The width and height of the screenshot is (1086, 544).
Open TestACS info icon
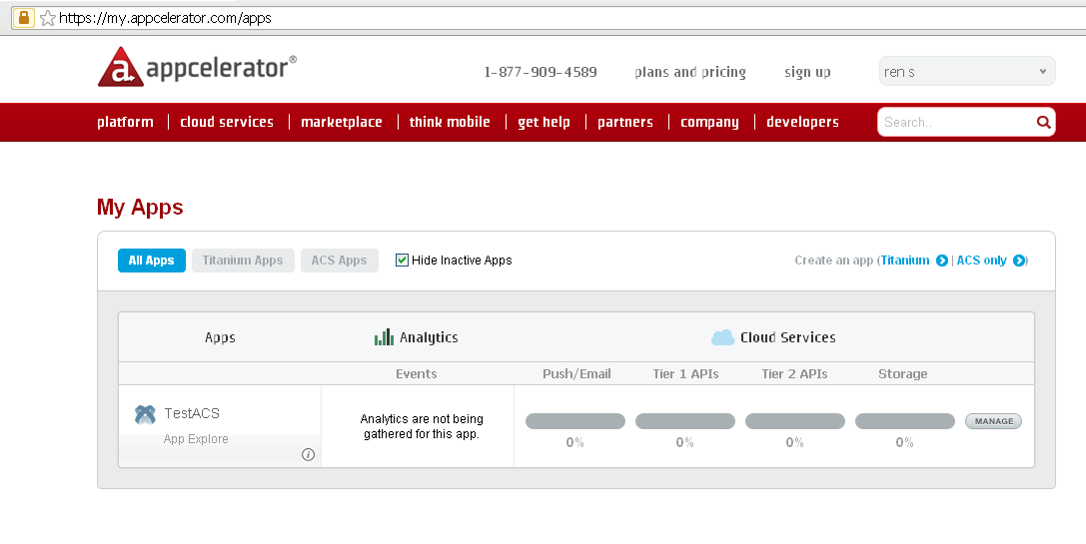[308, 454]
